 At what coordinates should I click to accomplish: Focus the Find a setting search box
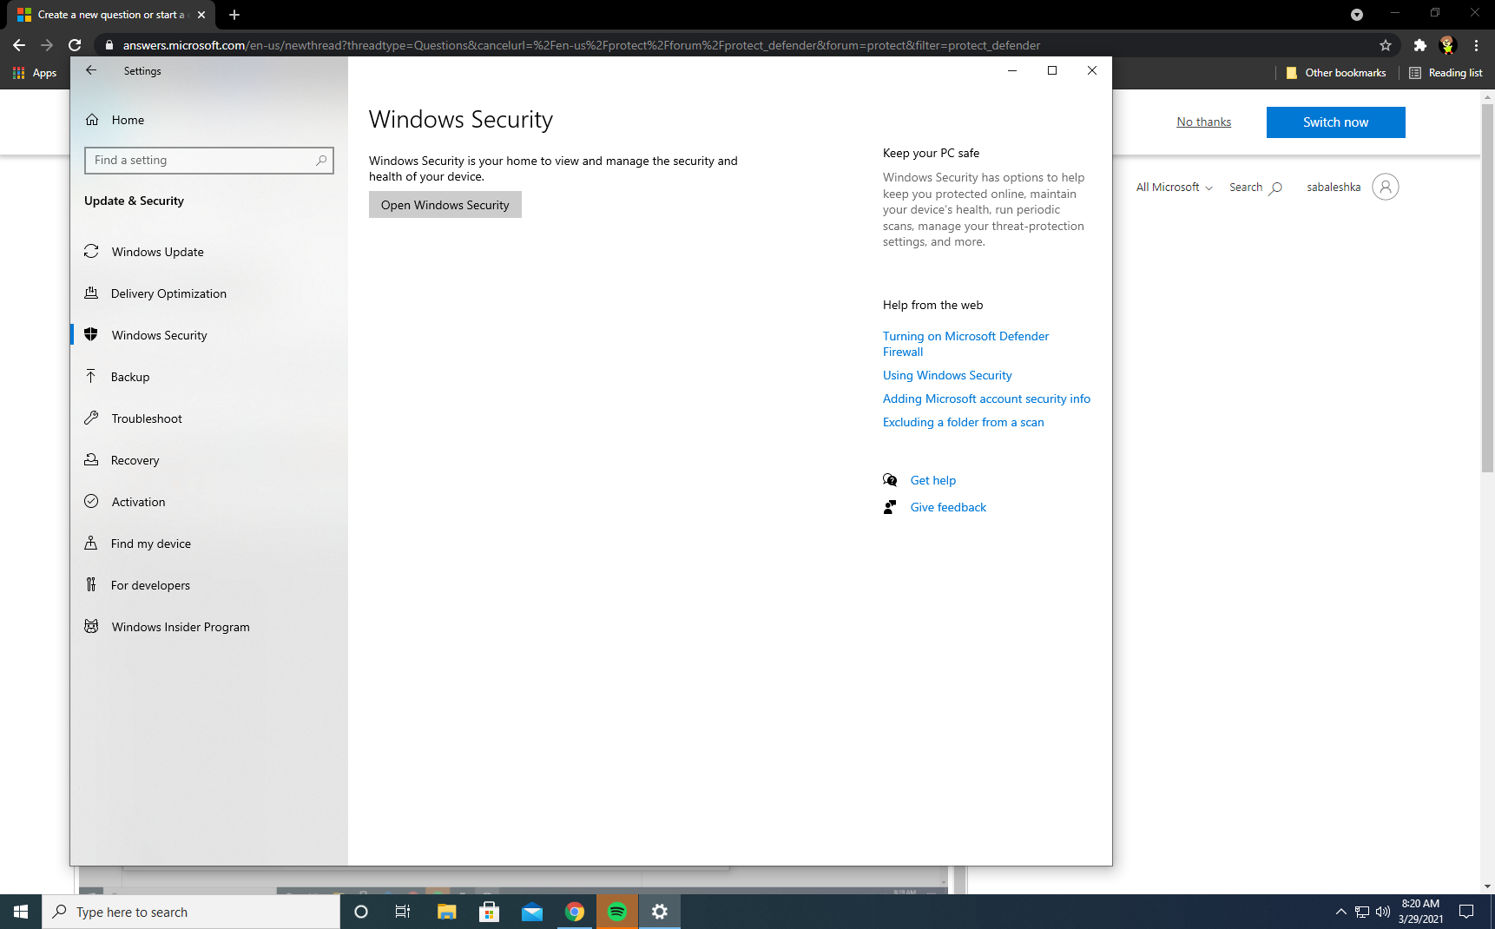(208, 160)
